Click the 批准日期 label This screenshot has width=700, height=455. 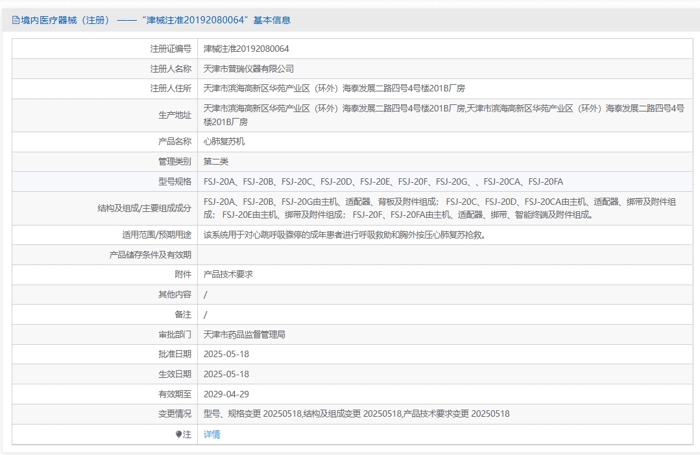175,354
